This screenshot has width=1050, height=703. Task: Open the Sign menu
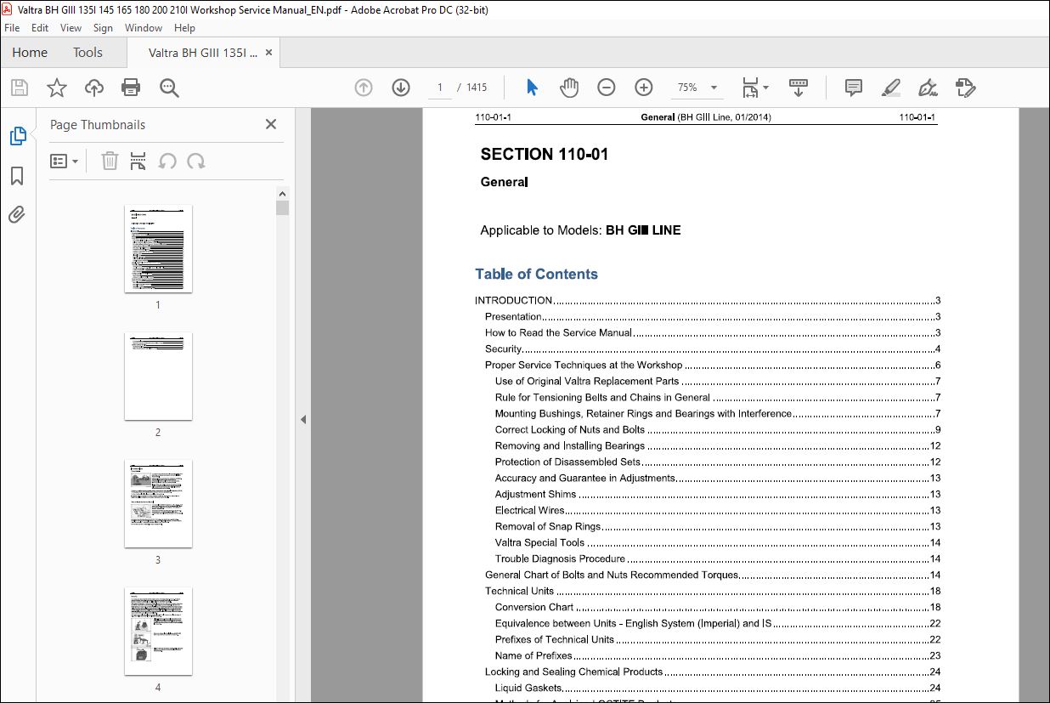point(103,28)
